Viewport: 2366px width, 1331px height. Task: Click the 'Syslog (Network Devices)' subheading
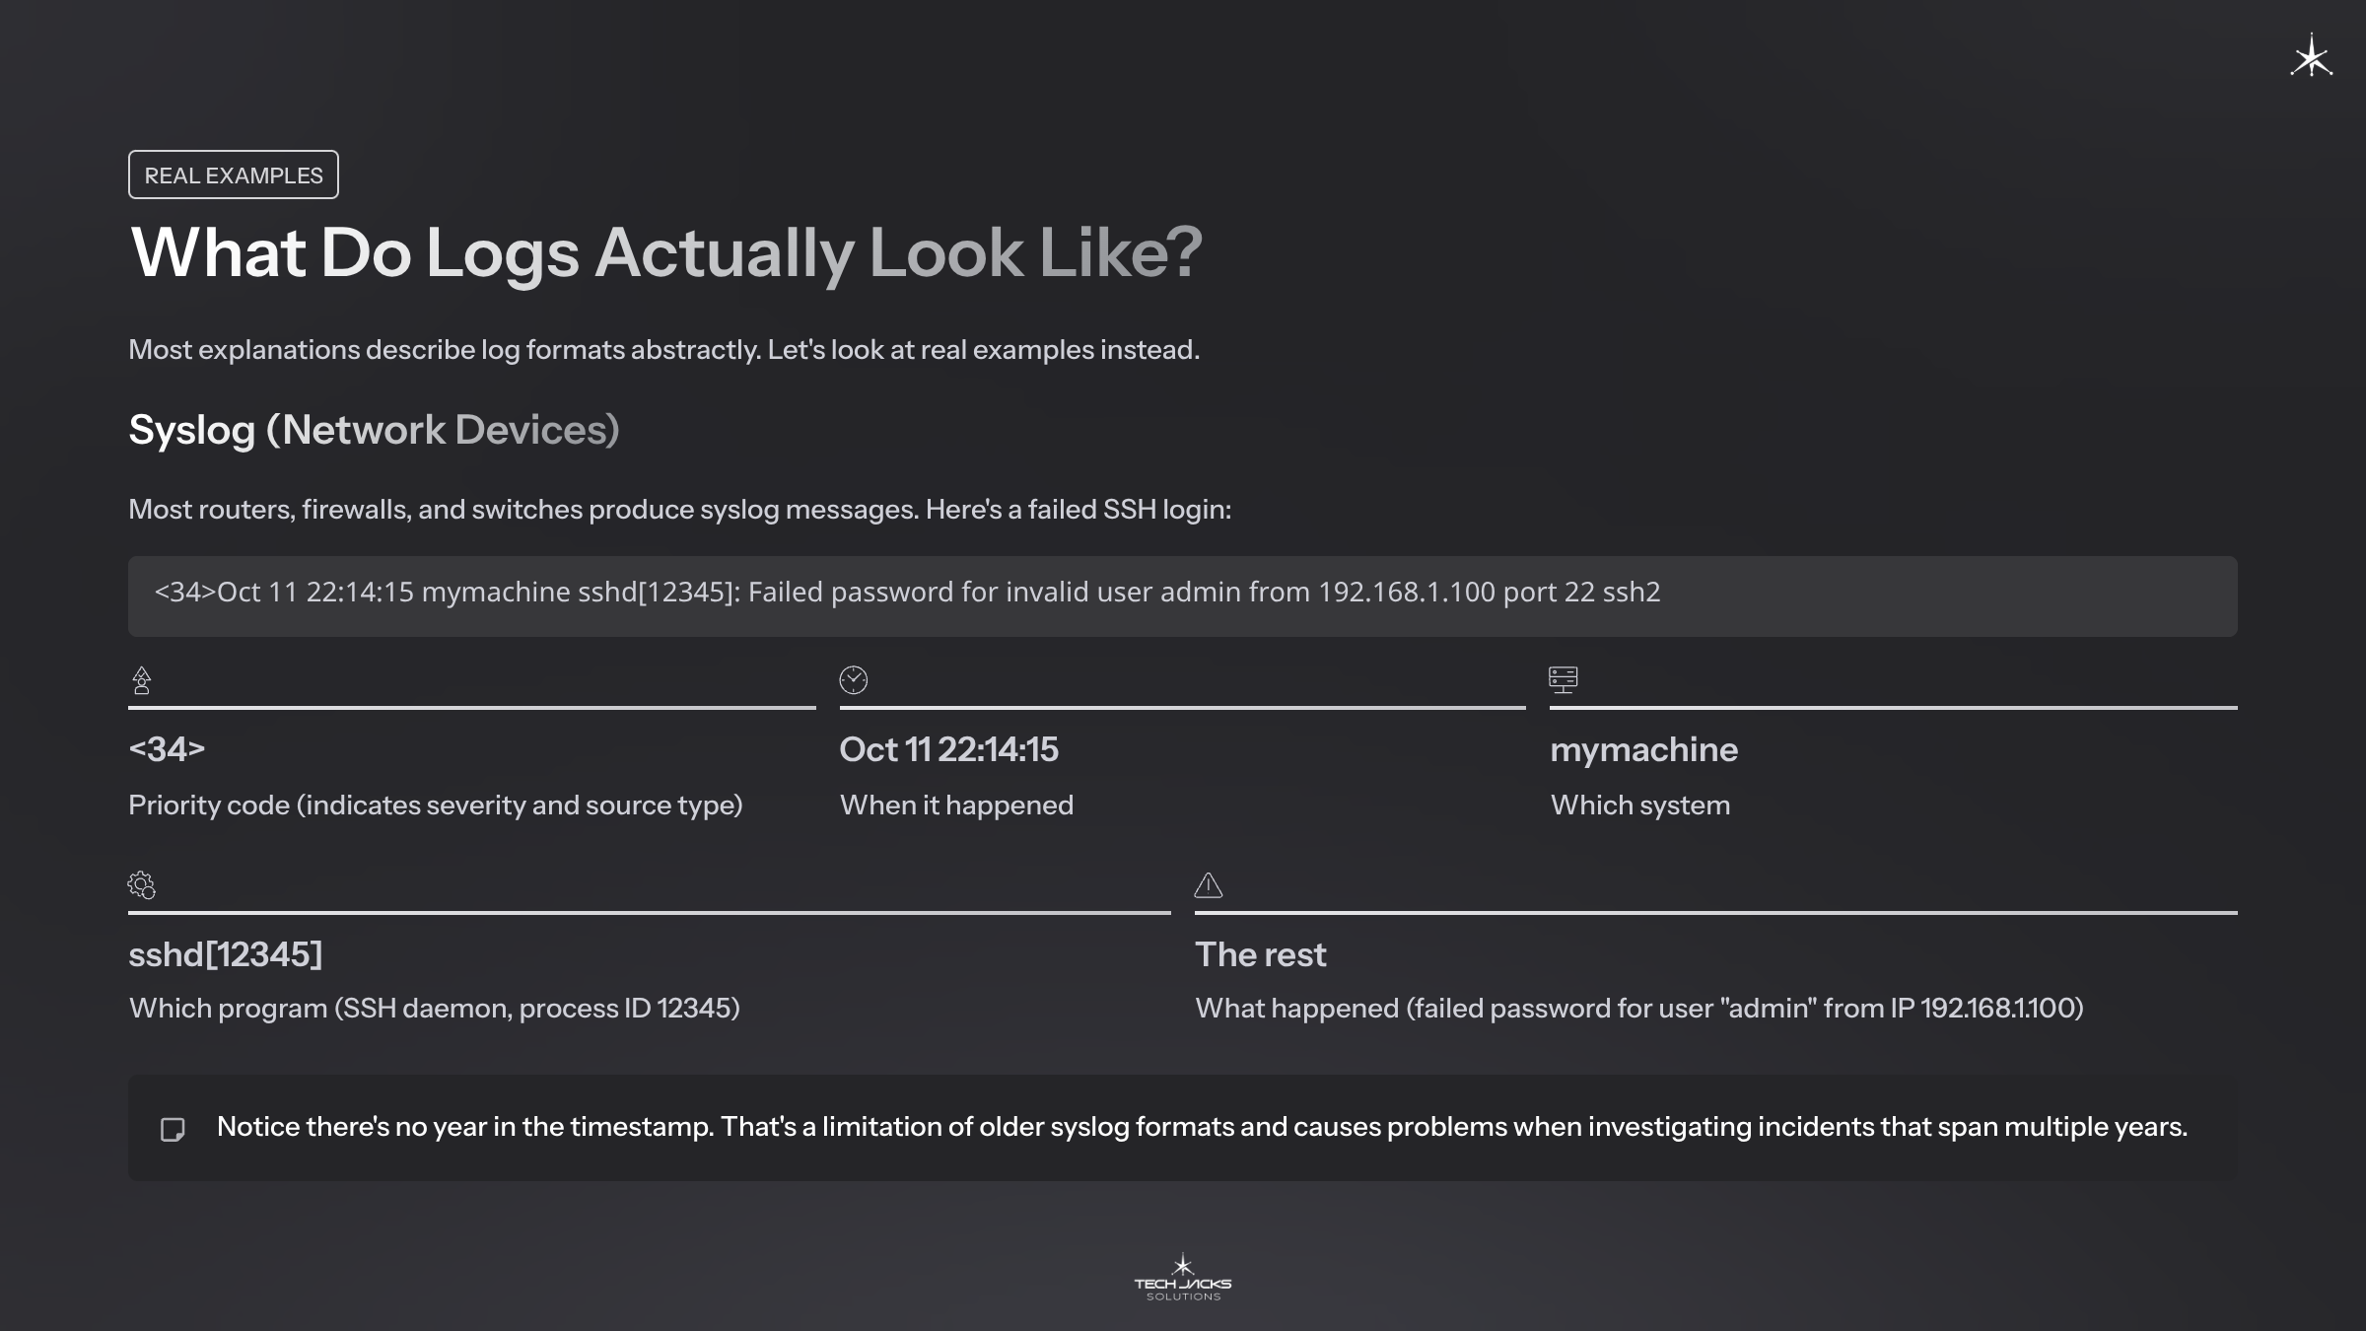pyautogui.click(x=374, y=430)
